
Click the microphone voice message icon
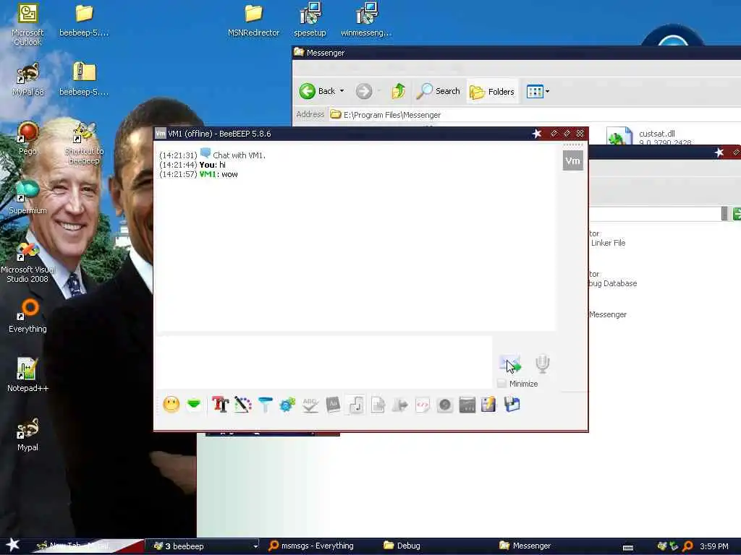542,364
